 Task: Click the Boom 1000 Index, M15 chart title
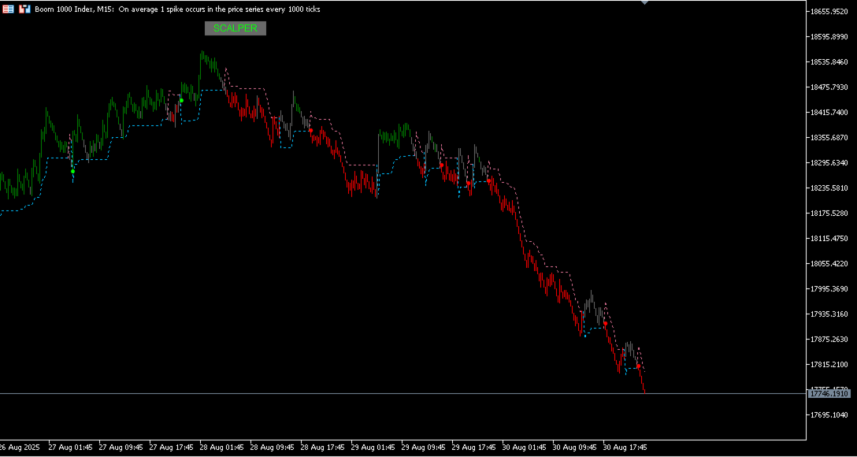tap(68, 9)
